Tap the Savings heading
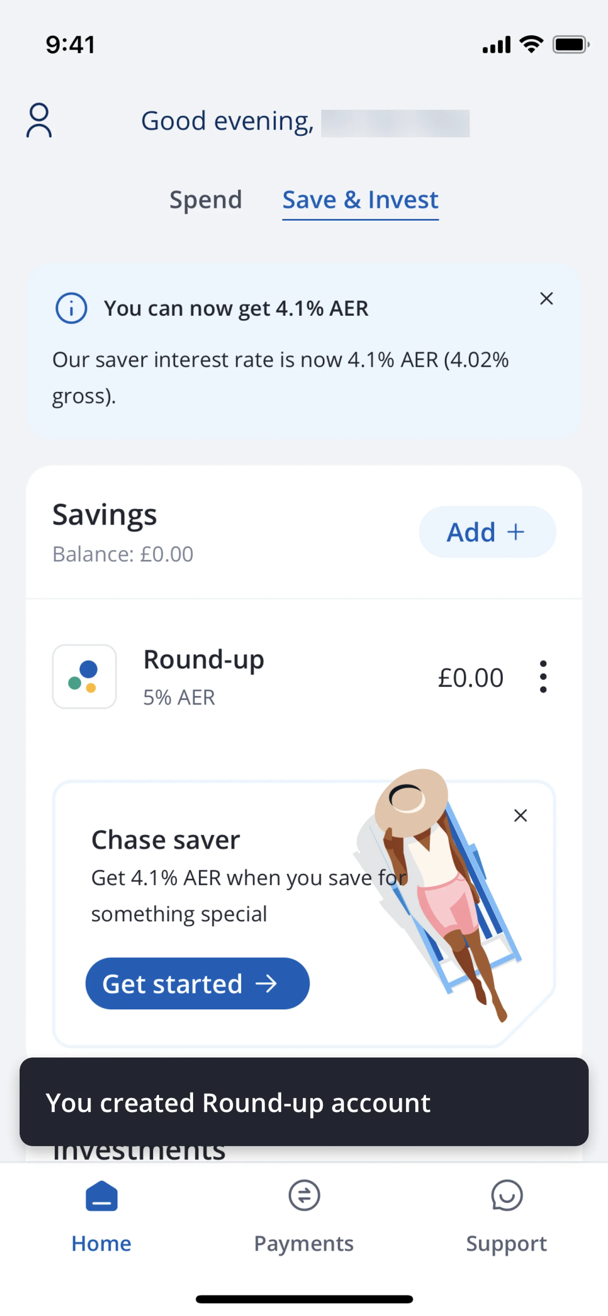Screen dimensions: 608x1316 click(x=105, y=514)
